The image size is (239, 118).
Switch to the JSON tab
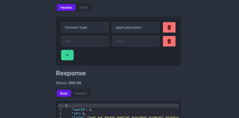coord(83,7)
